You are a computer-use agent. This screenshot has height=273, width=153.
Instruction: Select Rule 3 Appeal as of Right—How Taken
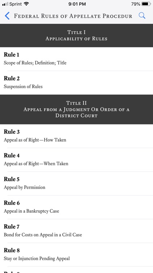(x=76, y=136)
